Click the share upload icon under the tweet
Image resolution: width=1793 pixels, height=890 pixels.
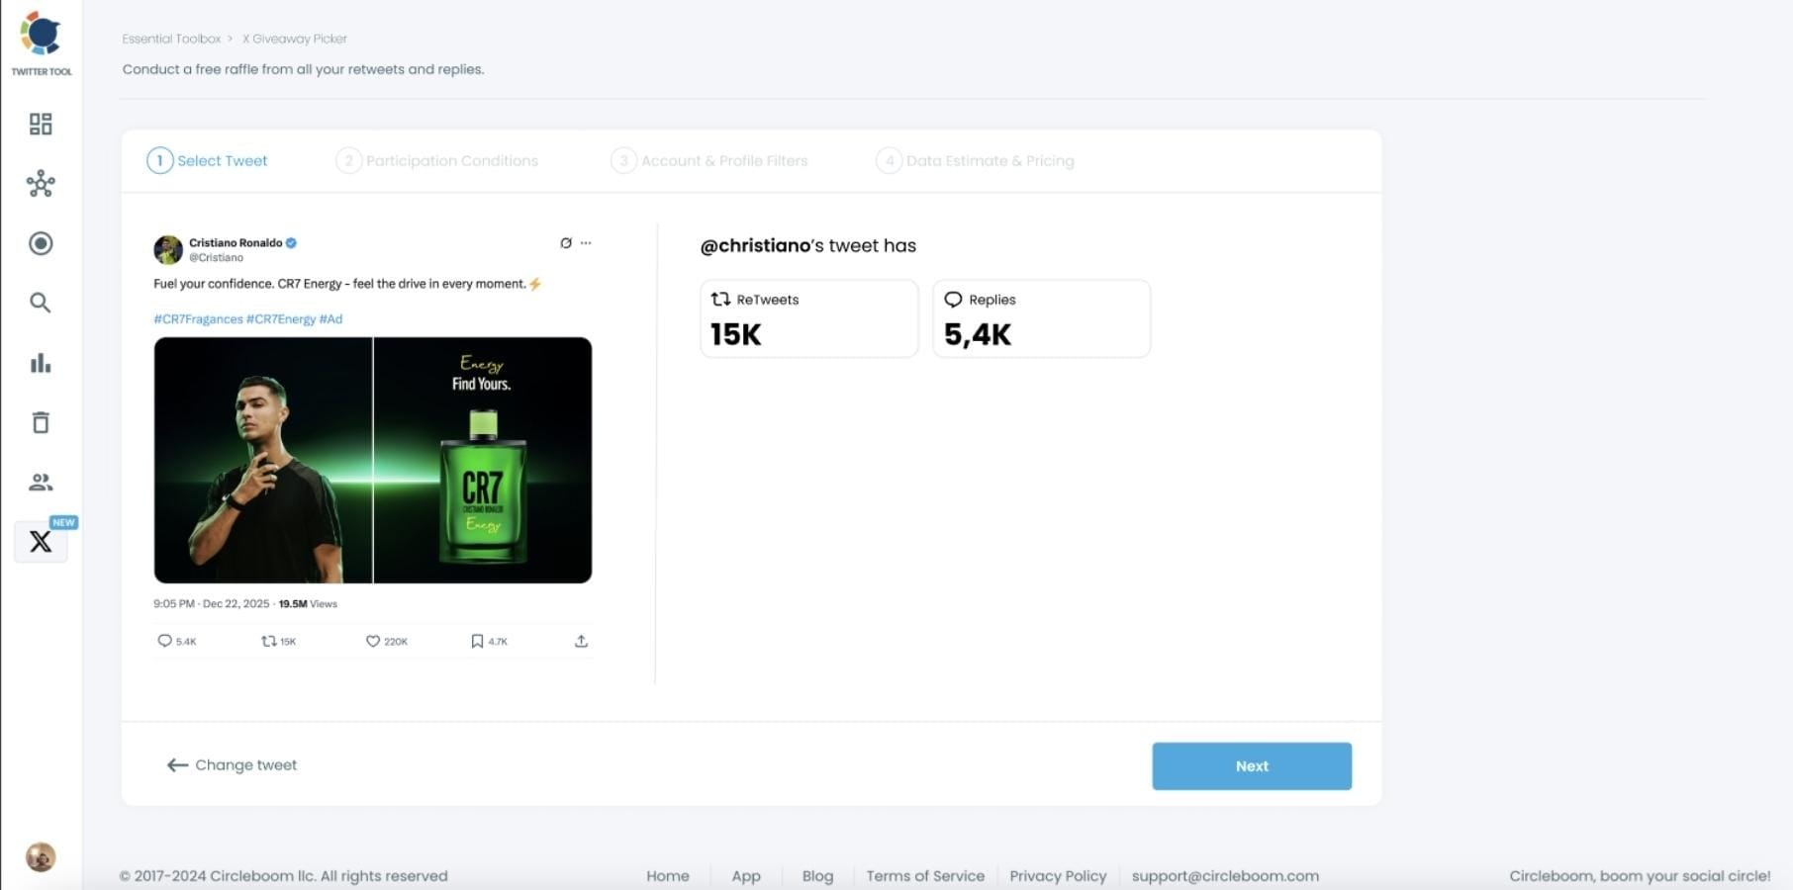click(581, 641)
